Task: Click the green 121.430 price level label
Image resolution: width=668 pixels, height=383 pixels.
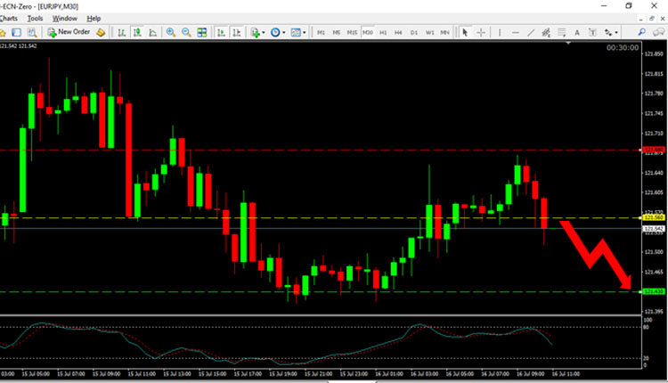Action: point(652,291)
